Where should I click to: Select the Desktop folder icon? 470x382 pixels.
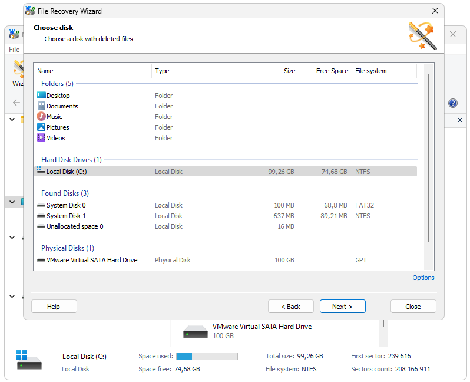pos(41,95)
